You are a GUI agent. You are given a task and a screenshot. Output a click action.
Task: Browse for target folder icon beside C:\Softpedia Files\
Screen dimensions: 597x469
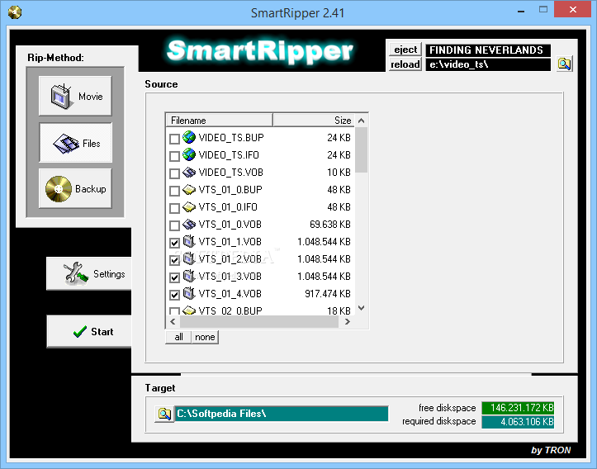pos(164,414)
